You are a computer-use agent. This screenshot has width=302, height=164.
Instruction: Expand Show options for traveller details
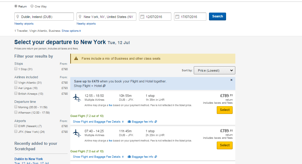pyautogui.click(x=71, y=31)
